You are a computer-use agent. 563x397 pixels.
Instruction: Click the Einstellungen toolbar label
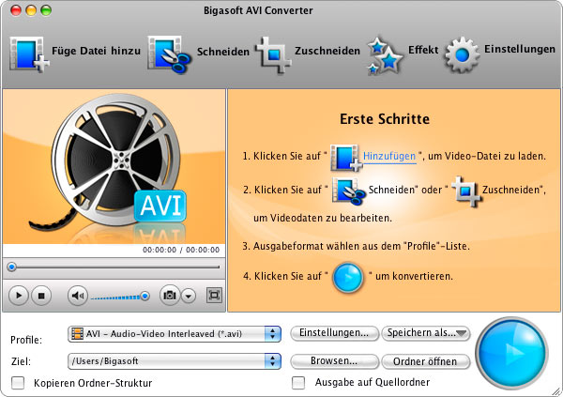(x=520, y=49)
